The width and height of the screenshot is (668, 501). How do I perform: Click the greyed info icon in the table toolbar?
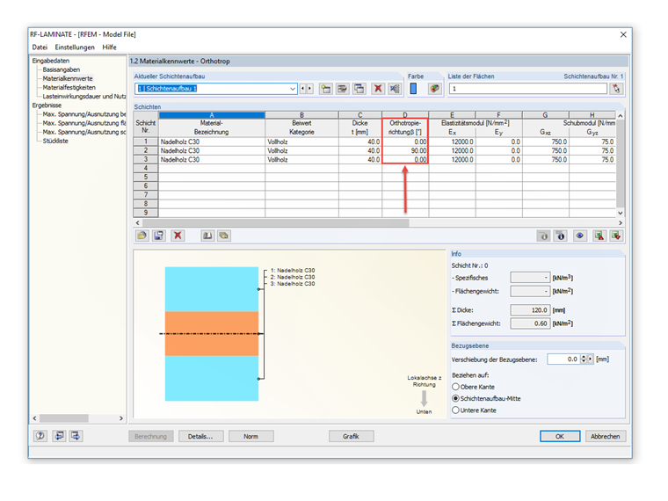pyautogui.click(x=543, y=236)
